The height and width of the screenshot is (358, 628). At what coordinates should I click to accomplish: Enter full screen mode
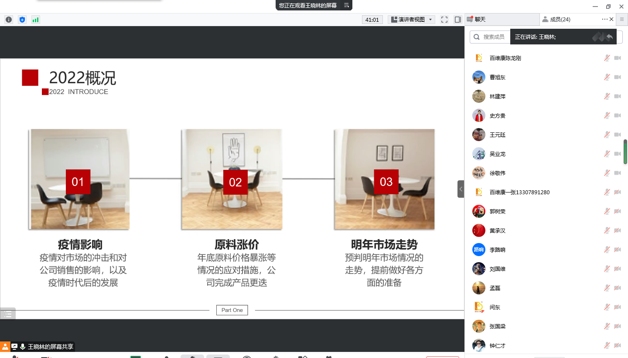444,20
